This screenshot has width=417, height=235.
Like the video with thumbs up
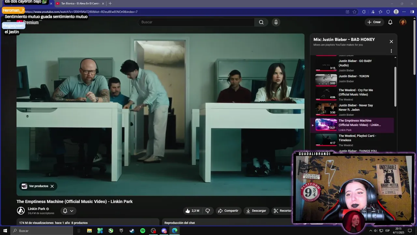pos(192,211)
